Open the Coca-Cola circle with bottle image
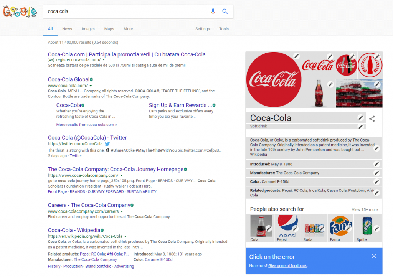The height and width of the screenshot is (277, 393). point(346,65)
